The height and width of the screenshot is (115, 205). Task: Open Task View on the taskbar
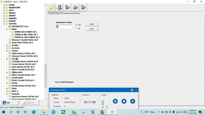25,112
